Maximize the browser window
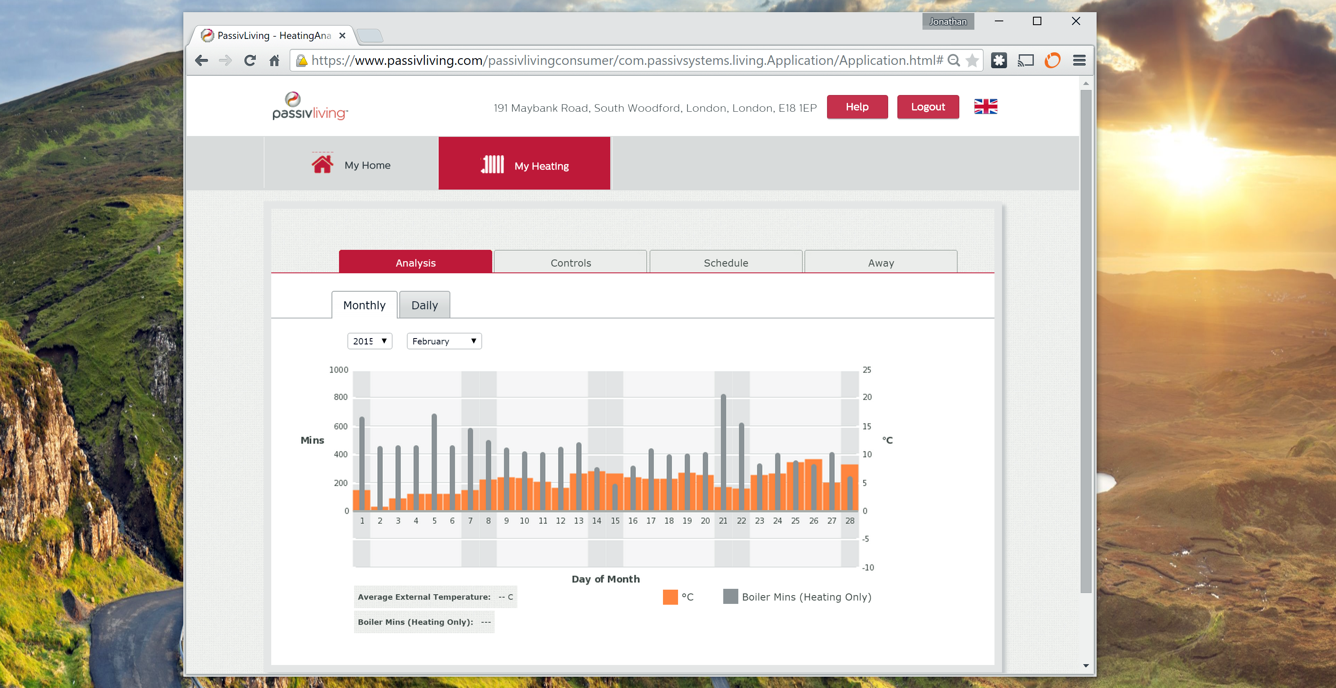Image resolution: width=1336 pixels, height=688 pixels. [x=1037, y=21]
